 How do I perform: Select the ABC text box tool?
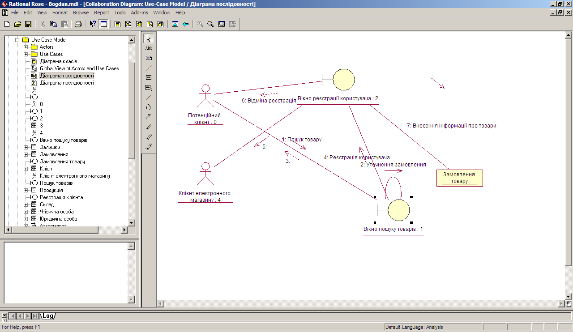click(149, 48)
